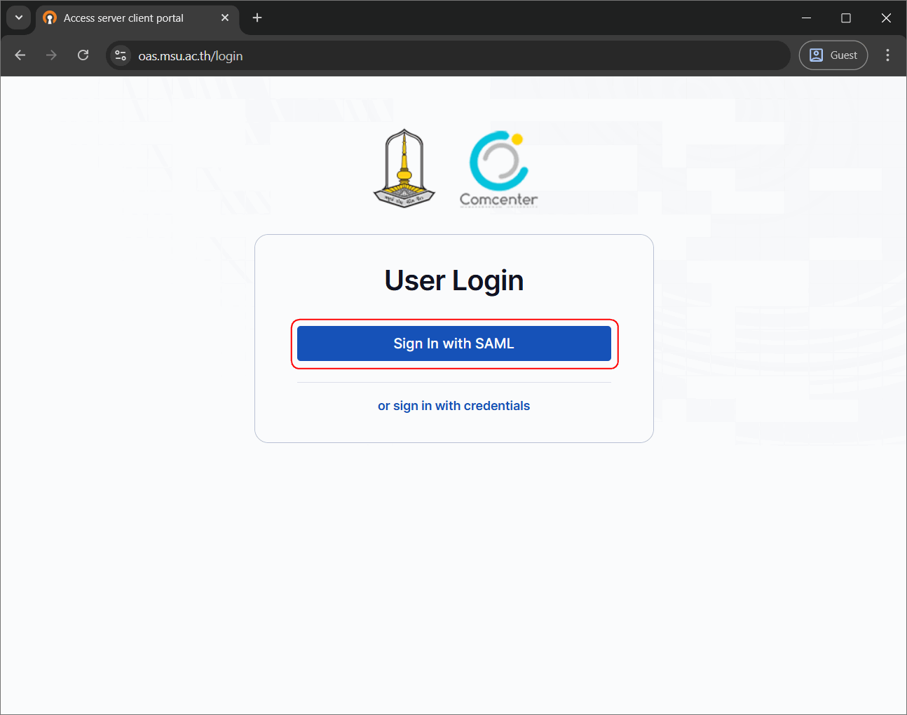
Task: Close the Access server client portal tab
Action: (x=225, y=18)
